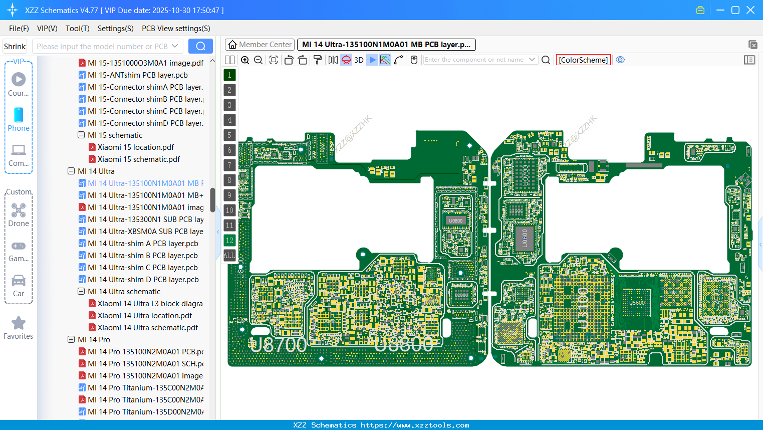Select the zoom in magnifier tool
This screenshot has width=763, height=430.
coord(245,59)
